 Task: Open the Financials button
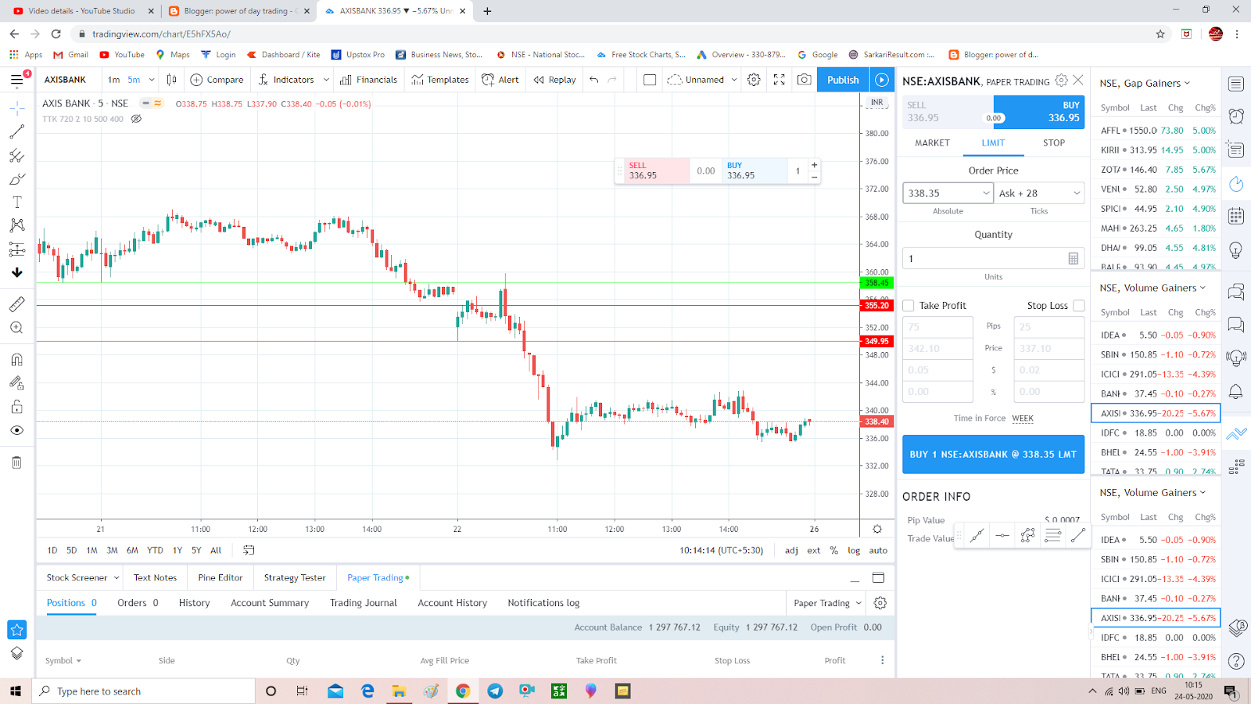tap(368, 80)
